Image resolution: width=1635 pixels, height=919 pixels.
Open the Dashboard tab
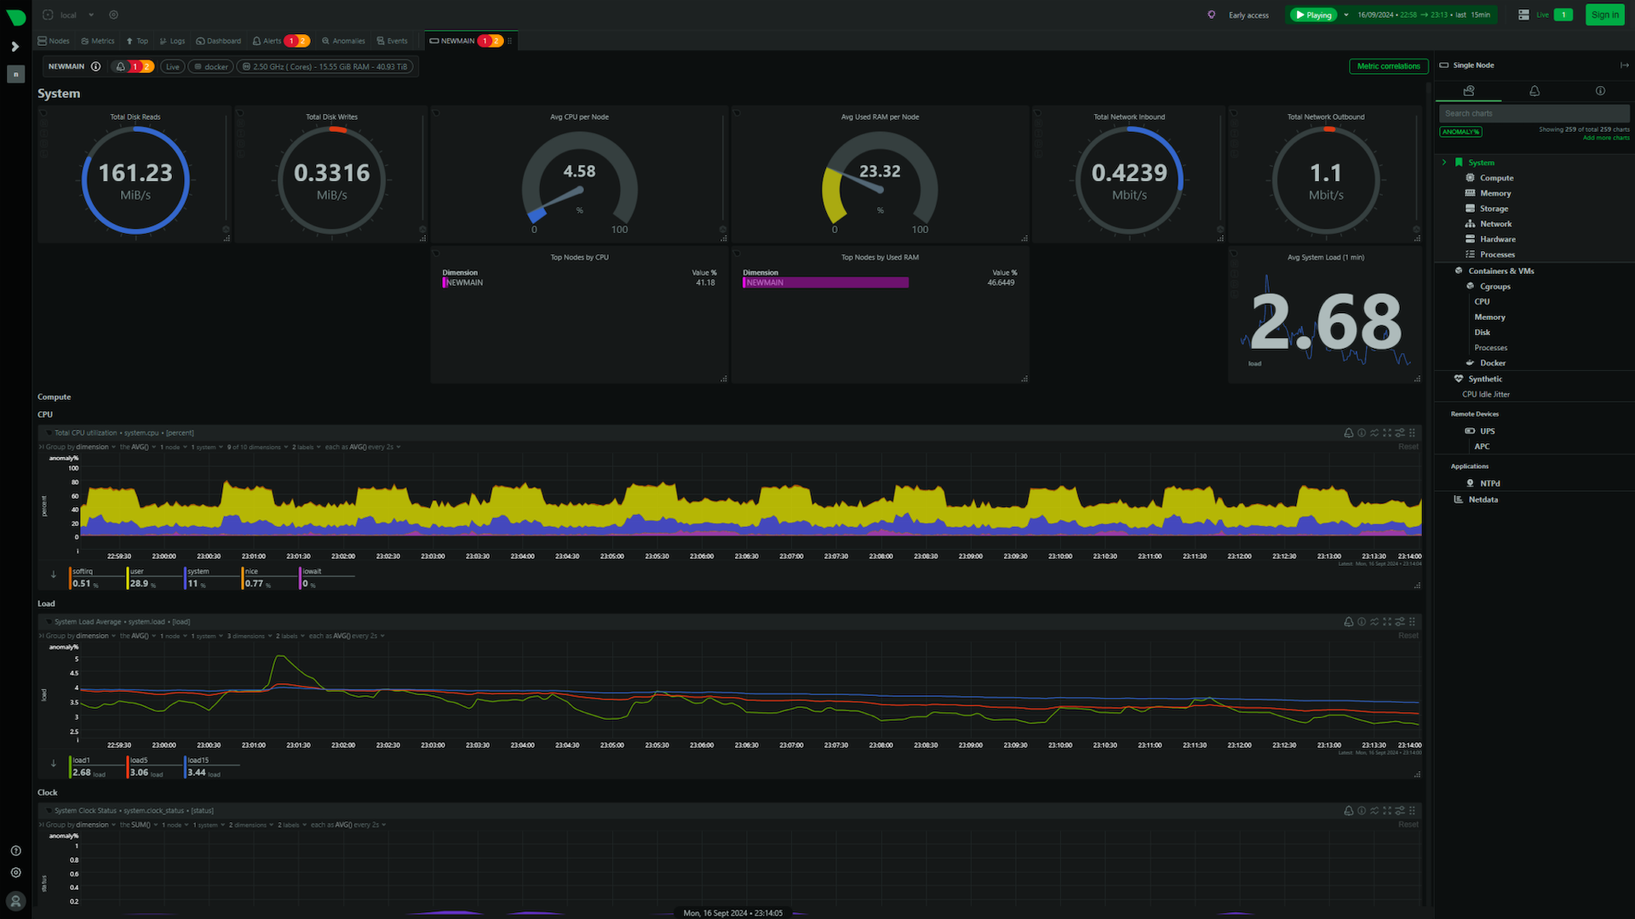pos(219,41)
